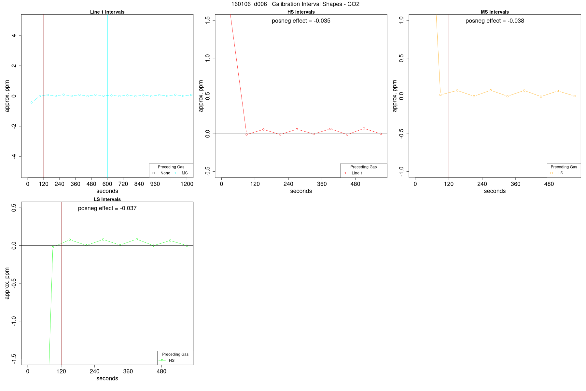Image resolution: width=586 pixels, height=391 pixels.
Task: Click the "posneg effect = -0.038" annotation
Action: 495,21
